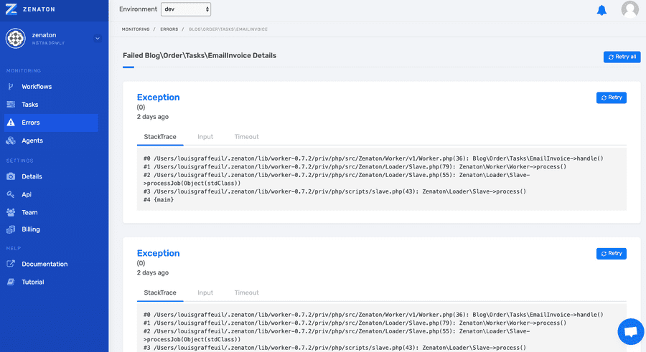Click the Agents cubes icon

point(11,141)
